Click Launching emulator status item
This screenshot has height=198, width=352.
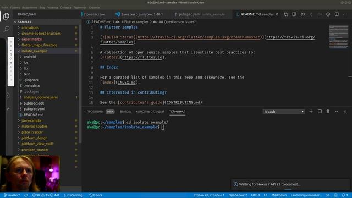coord(306,195)
